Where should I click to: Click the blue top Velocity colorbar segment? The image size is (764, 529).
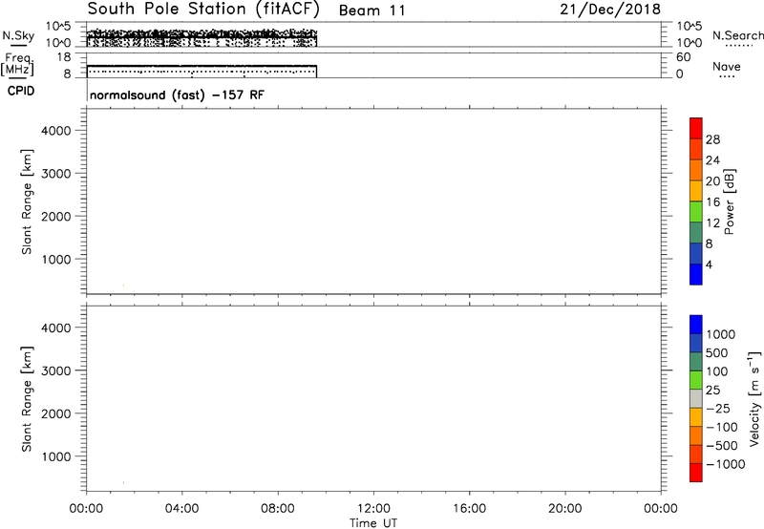[x=696, y=325]
